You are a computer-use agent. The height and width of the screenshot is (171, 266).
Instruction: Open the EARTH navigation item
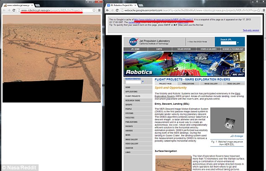(160, 49)
